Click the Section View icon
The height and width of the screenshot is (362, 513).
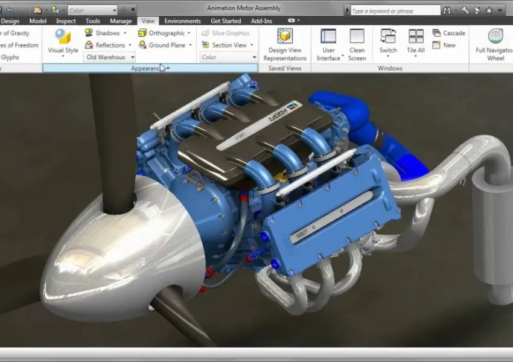point(205,45)
